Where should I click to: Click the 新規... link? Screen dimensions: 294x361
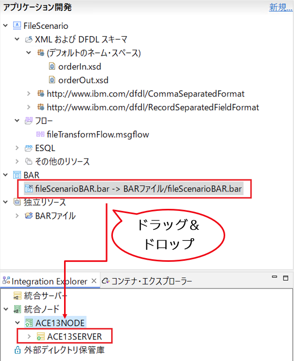coord(281,7)
